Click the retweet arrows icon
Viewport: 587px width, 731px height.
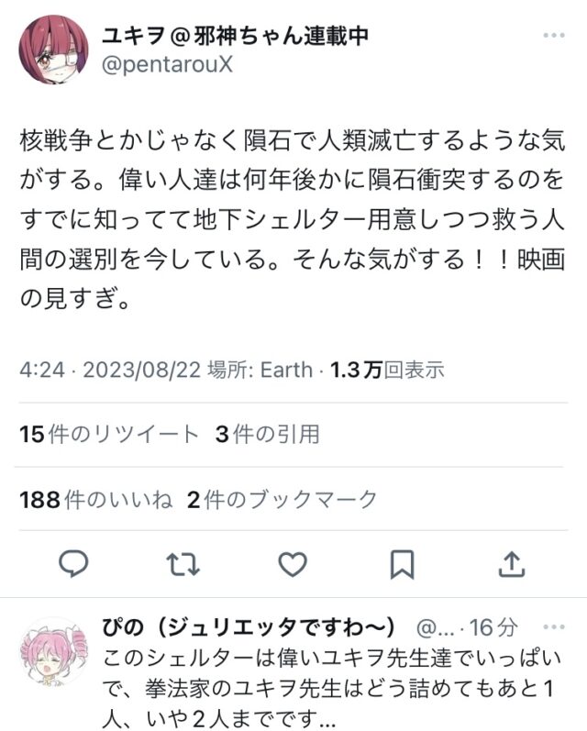tap(183, 565)
